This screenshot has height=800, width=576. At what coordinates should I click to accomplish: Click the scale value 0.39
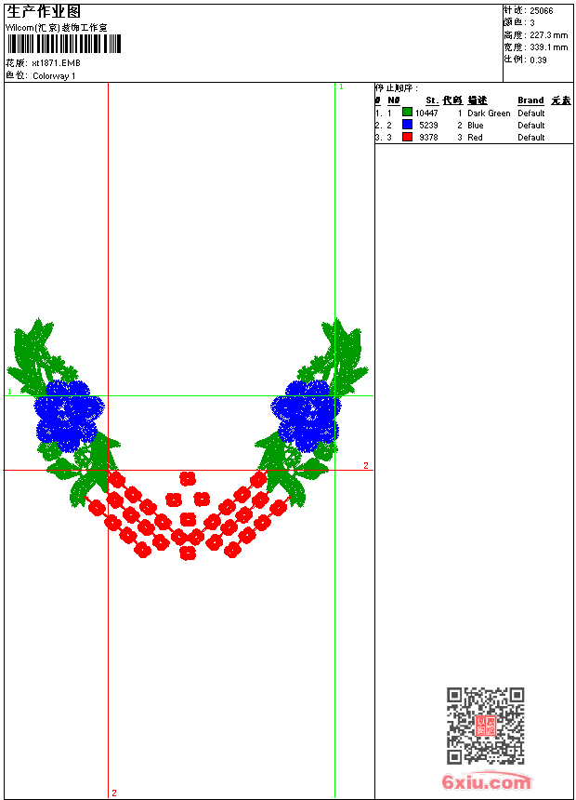pyautogui.click(x=538, y=60)
